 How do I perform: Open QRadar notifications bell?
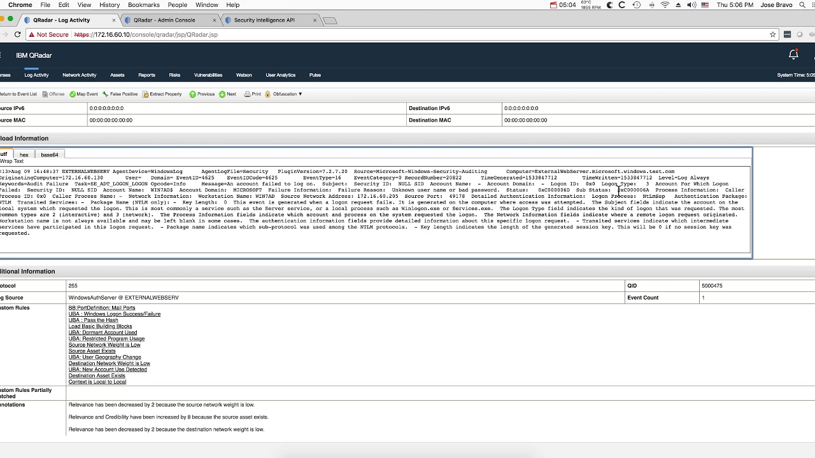click(793, 55)
